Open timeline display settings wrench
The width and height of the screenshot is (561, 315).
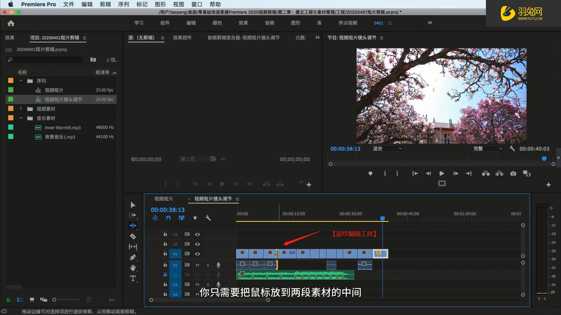(x=208, y=218)
